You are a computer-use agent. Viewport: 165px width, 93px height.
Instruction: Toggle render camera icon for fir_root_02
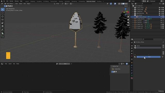pos(163,21)
